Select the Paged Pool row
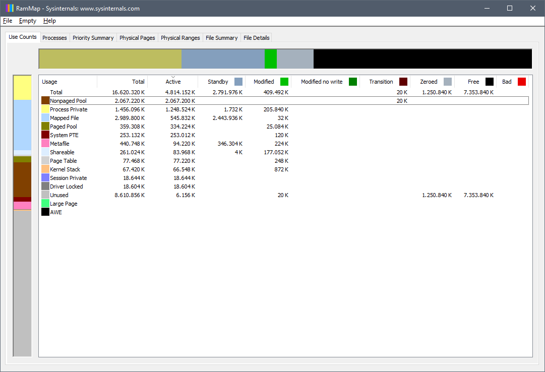 (x=284, y=127)
